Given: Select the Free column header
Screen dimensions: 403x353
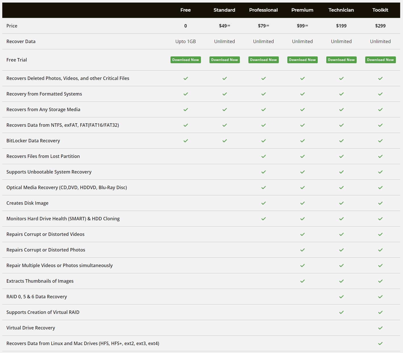Looking at the screenshot, I should point(186,10).
